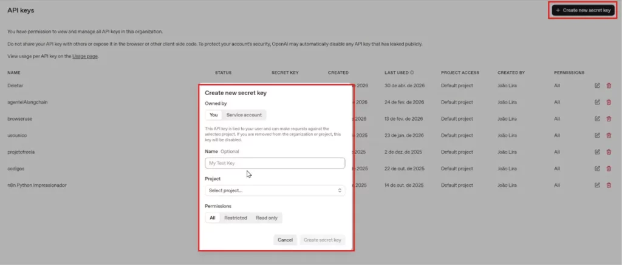Viewport: 622px width, 265px height.
Task: Delete the browseruse key
Action: [x=609, y=119]
